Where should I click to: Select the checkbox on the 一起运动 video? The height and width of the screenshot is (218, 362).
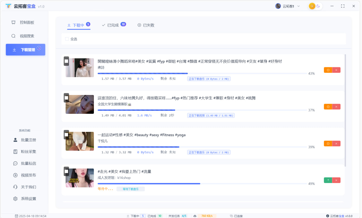point(66,135)
